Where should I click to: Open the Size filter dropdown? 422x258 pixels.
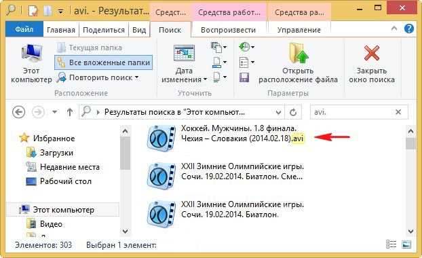(x=219, y=62)
